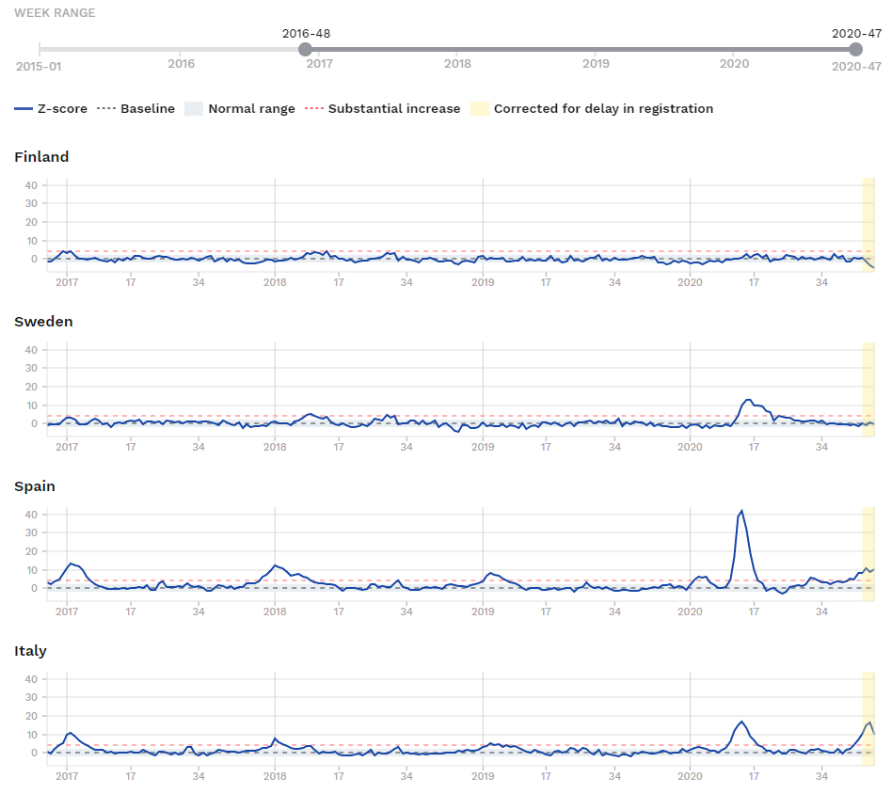Click the 2019 label on the week range slider
The image size is (892, 794).
pyautogui.click(x=596, y=64)
